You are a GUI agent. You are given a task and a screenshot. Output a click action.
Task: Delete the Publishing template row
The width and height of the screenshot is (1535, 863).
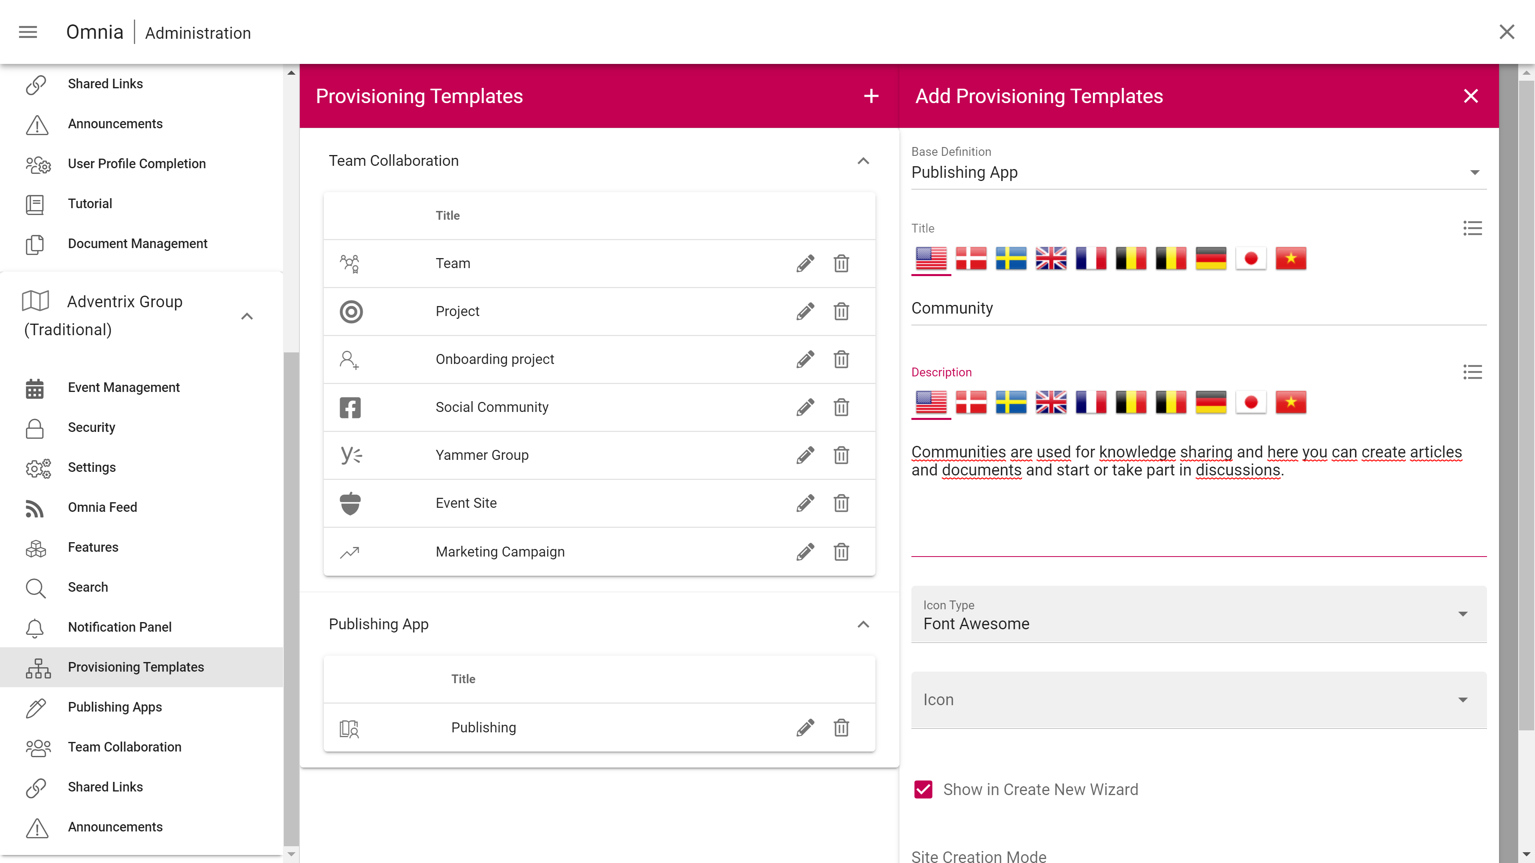pos(841,727)
